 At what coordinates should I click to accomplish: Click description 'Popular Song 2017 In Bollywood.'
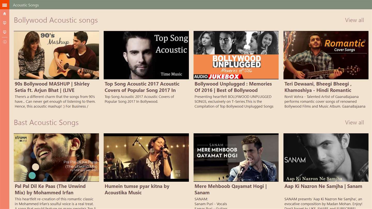131,101
